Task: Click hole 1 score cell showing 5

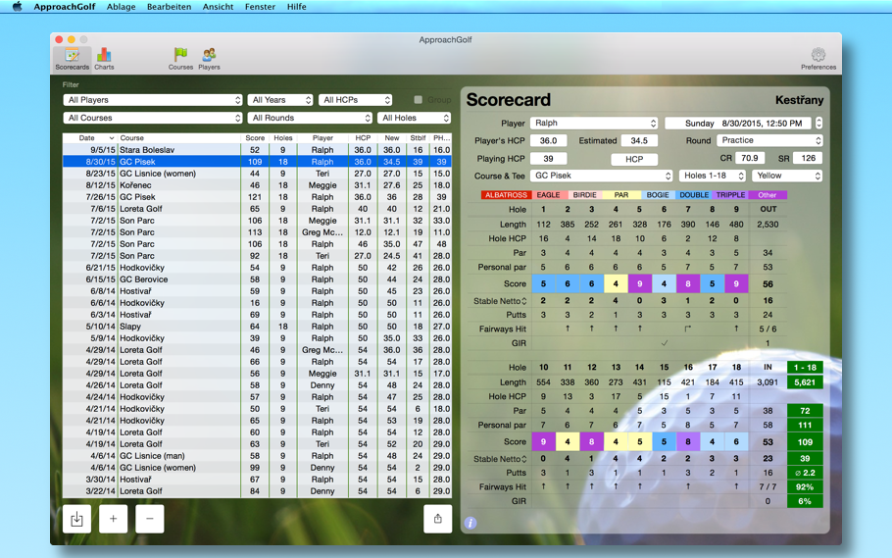Action: pyautogui.click(x=543, y=283)
